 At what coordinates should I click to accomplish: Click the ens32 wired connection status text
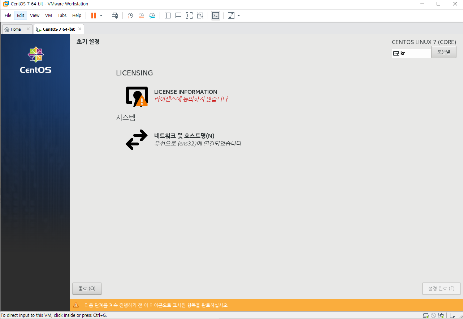click(198, 143)
